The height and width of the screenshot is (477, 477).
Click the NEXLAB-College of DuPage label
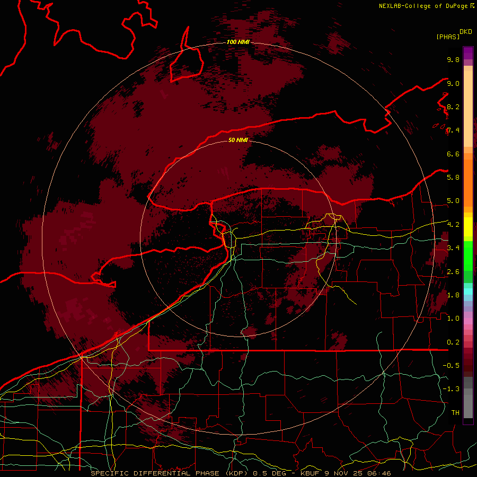[x=427, y=6]
